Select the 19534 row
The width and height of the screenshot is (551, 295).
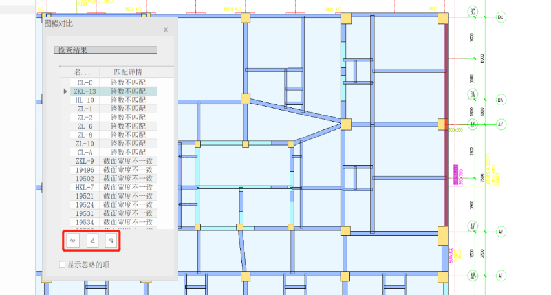point(113,222)
